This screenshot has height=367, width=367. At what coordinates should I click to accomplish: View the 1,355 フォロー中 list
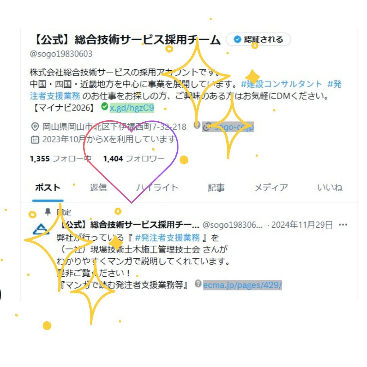coord(60,159)
